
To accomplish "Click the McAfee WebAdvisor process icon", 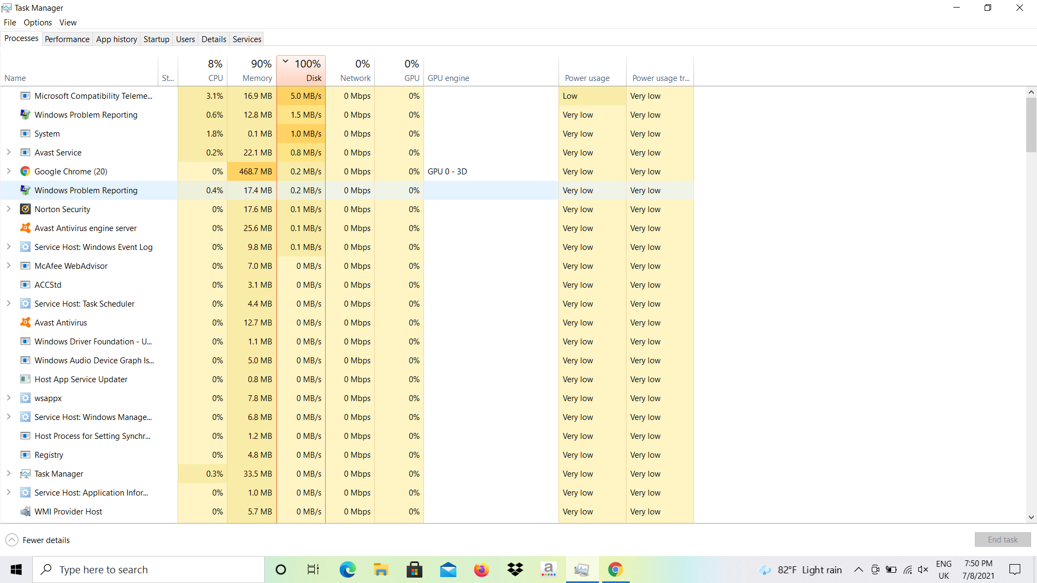I will point(25,266).
